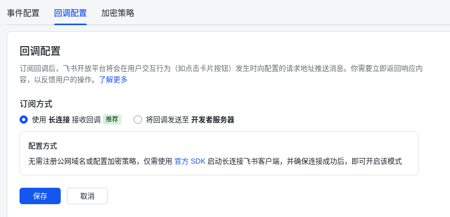Select the 长连接 radio button
Viewport: 450px width, 217px height.
click(24, 120)
